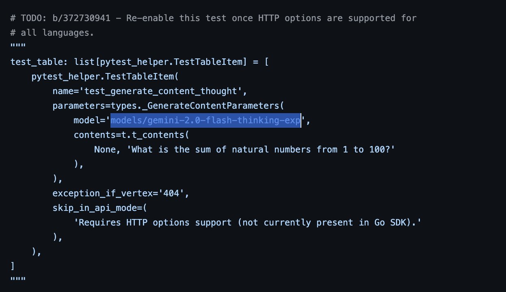Click the closing square bracket of test_table
This screenshot has width=506, height=292.
click(13, 266)
